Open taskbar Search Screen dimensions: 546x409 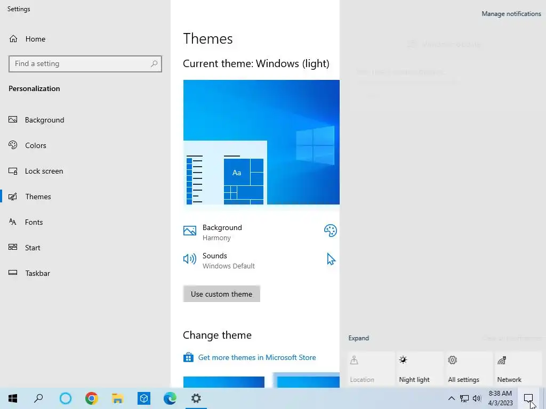tap(38, 398)
